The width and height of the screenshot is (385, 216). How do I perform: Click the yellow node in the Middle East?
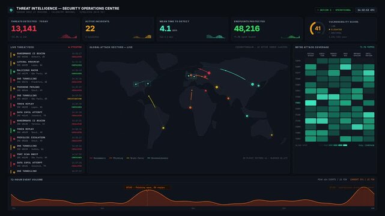coord(217,87)
